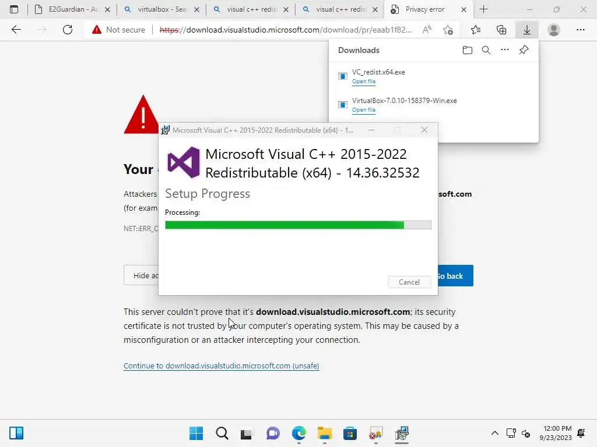Go back using the browser back arrow
This screenshot has width=597, height=447.
16,30
